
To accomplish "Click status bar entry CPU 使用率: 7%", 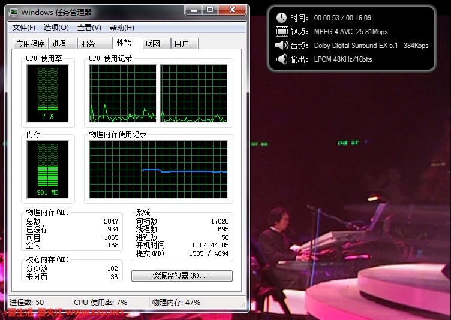I will click(x=100, y=303).
